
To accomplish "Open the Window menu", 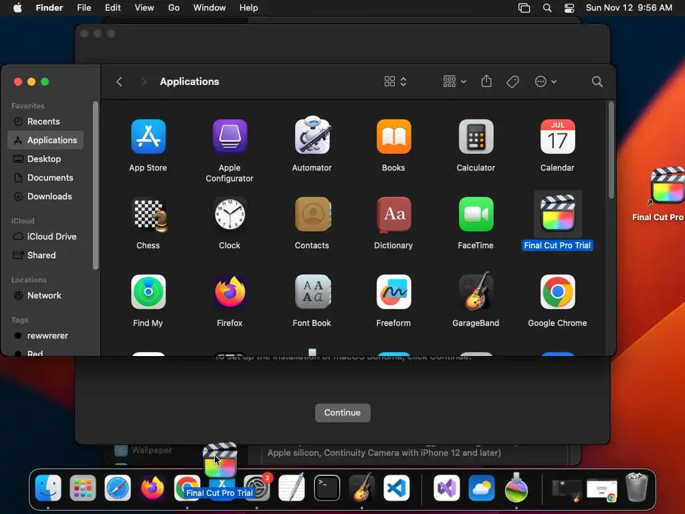I will (x=209, y=8).
